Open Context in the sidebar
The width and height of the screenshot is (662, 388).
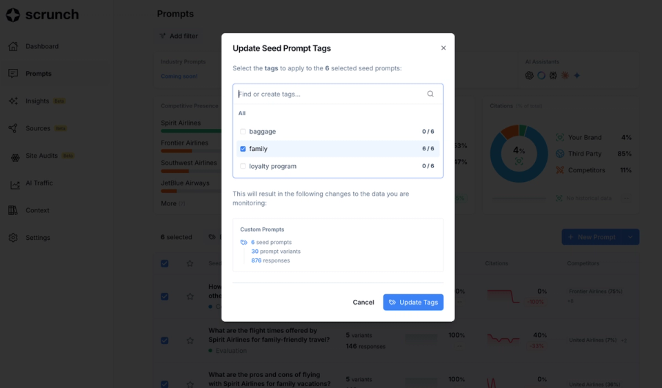click(37, 210)
